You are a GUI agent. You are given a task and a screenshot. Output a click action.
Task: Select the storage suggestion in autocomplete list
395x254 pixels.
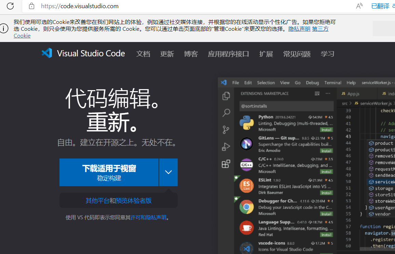click(x=384, y=188)
